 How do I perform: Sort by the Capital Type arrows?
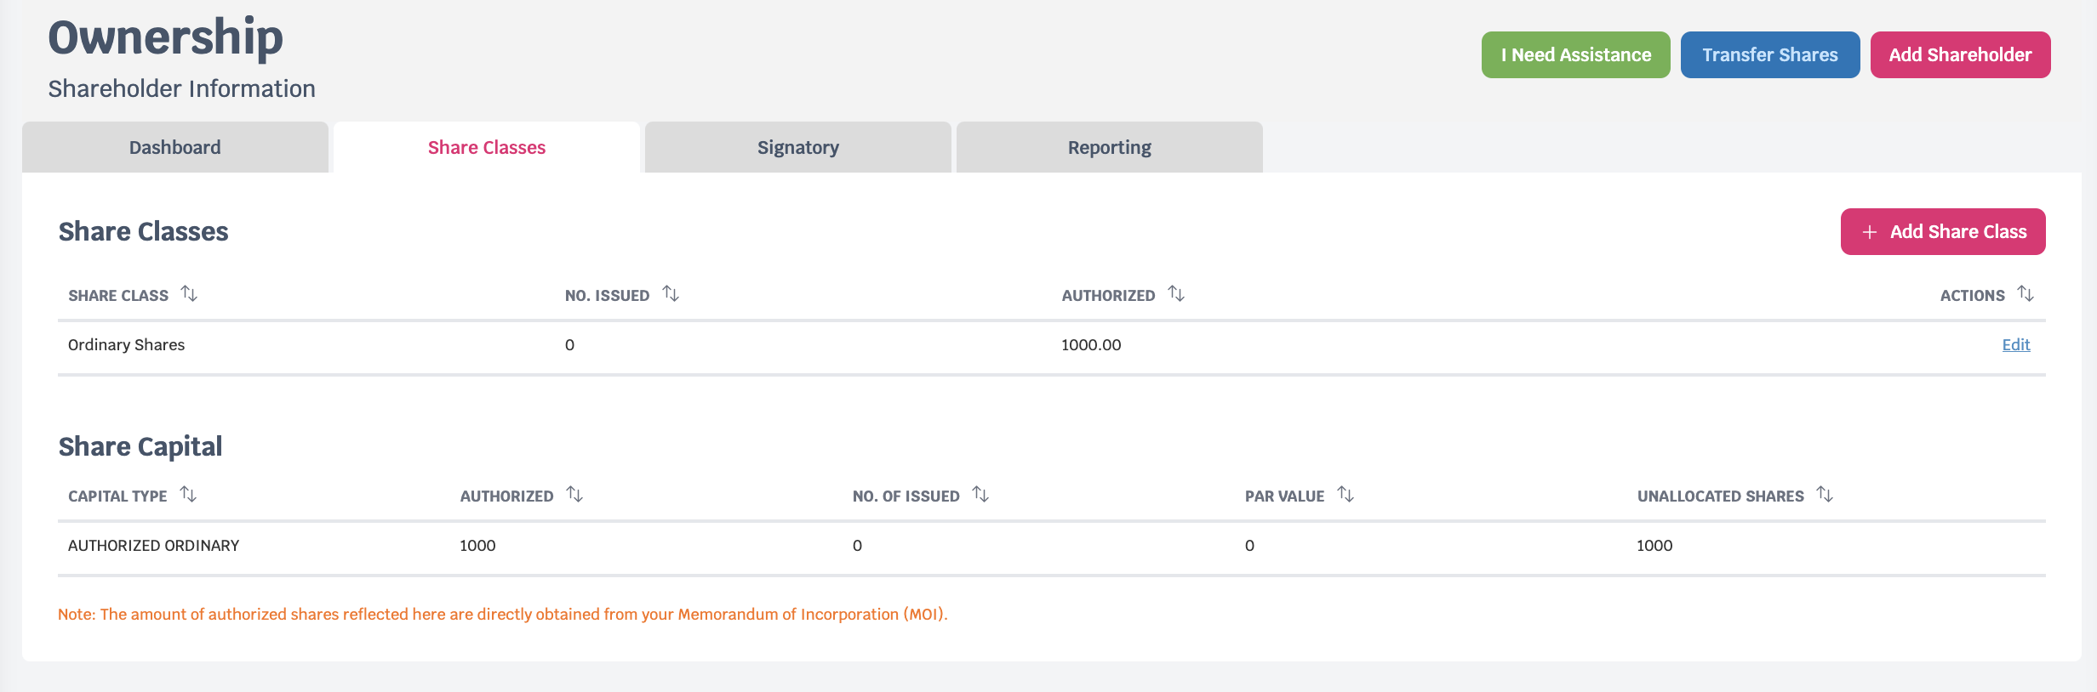click(188, 495)
